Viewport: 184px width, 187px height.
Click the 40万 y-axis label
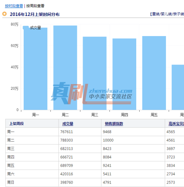point(15,67)
